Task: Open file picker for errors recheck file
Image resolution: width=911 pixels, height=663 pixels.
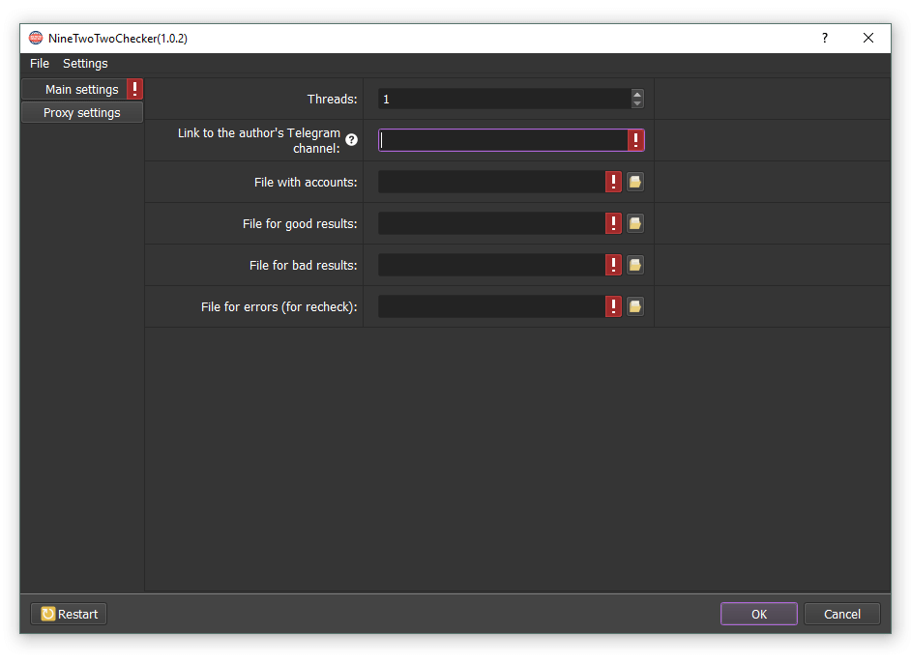Action: (635, 306)
